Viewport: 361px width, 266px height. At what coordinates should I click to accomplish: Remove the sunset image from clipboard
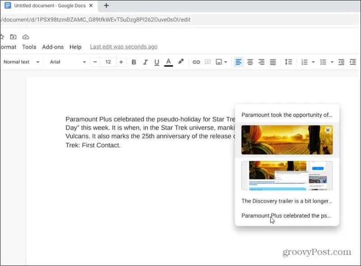tap(328, 130)
